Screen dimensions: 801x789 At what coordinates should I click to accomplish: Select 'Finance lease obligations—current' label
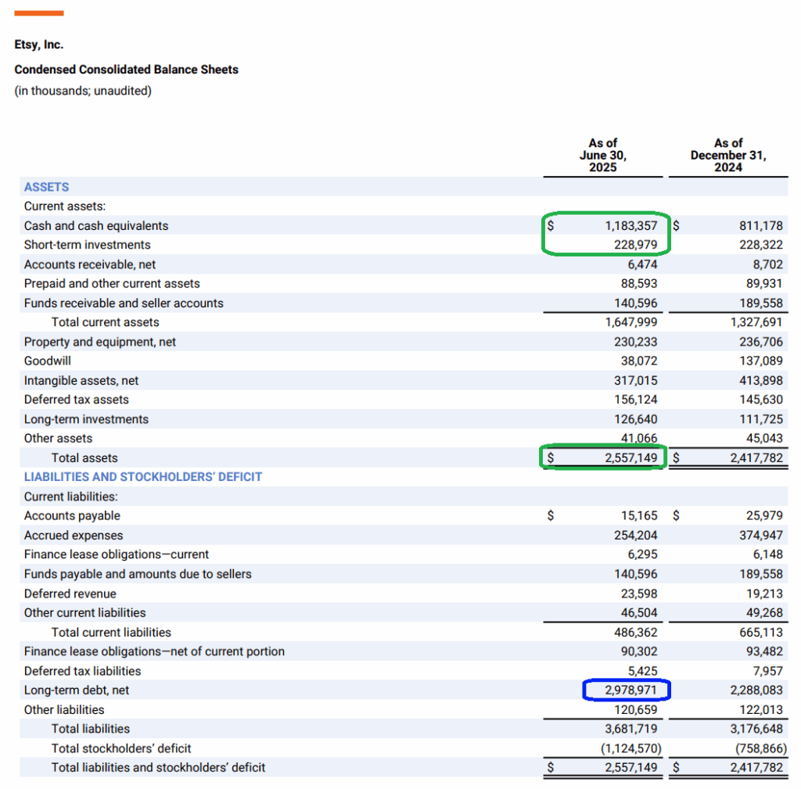(x=117, y=554)
